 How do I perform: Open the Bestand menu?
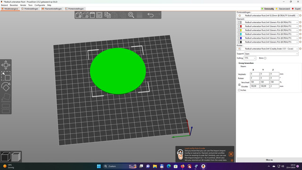tap(4, 5)
